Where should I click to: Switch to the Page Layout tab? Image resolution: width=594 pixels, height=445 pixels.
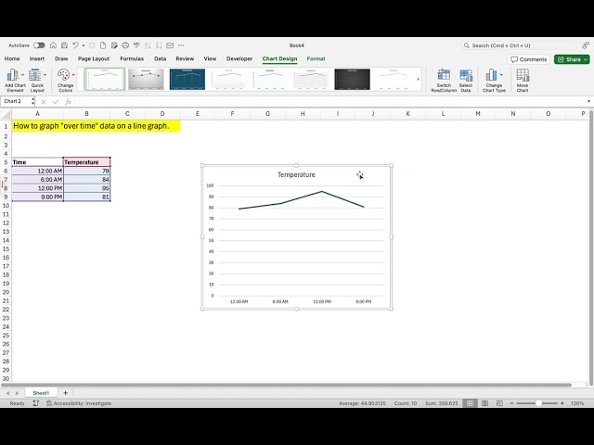click(94, 58)
